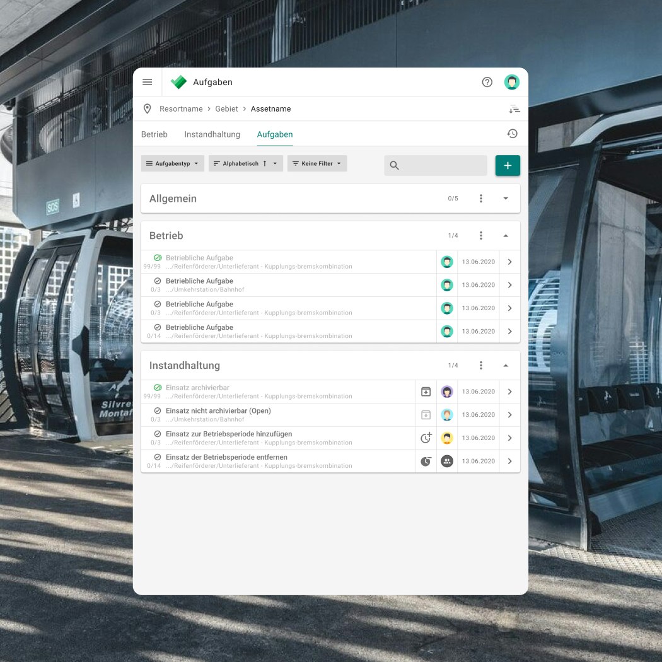Open the Instandhaltung tab
This screenshot has height=662, width=662.
click(x=212, y=134)
